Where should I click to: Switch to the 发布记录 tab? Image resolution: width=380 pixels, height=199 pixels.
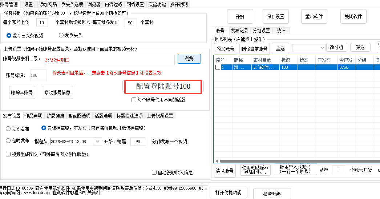tap(239, 31)
